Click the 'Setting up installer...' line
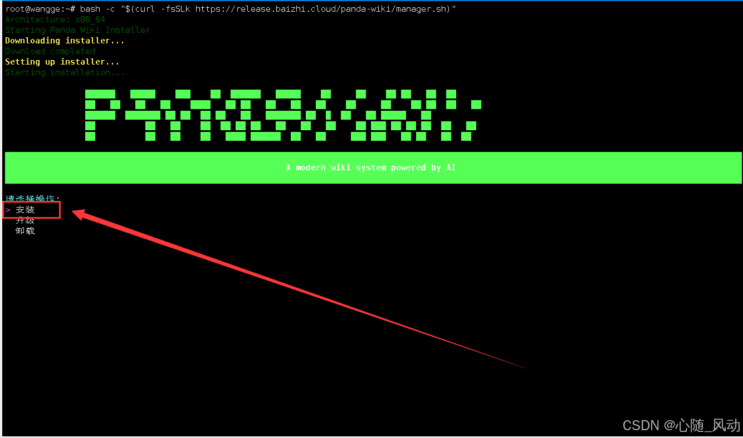The image size is (743, 438). [x=62, y=62]
